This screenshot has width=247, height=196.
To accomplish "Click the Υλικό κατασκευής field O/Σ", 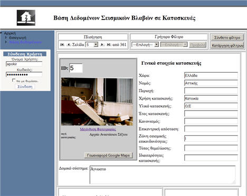I will click(x=211, y=106).
